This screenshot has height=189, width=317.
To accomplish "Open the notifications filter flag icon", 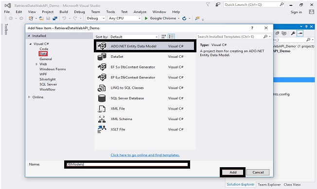I will click(x=208, y=4).
